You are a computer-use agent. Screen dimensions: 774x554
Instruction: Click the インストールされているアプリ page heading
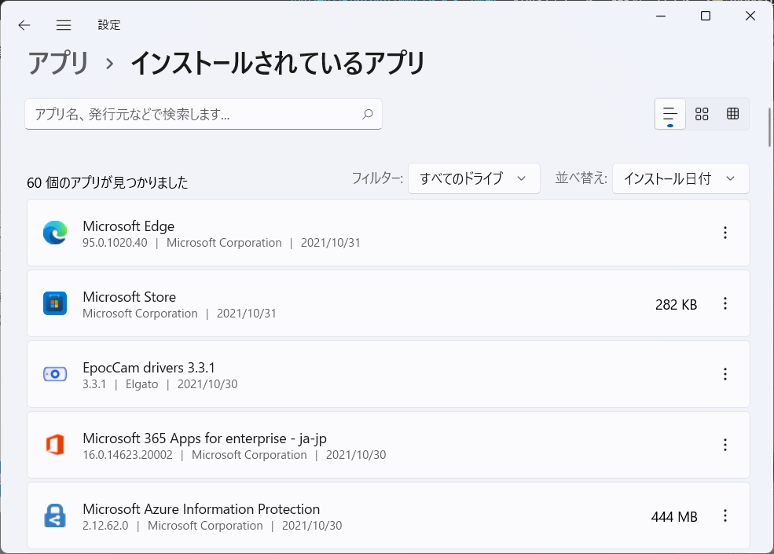pos(277,63)
